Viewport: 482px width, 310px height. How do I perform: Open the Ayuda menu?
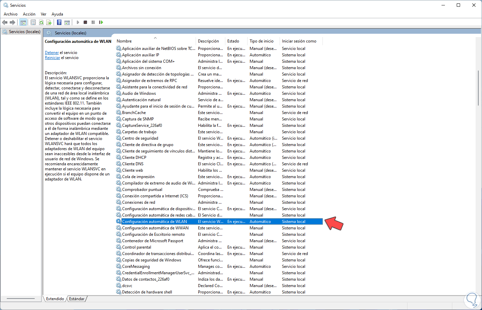click(57, 14)
